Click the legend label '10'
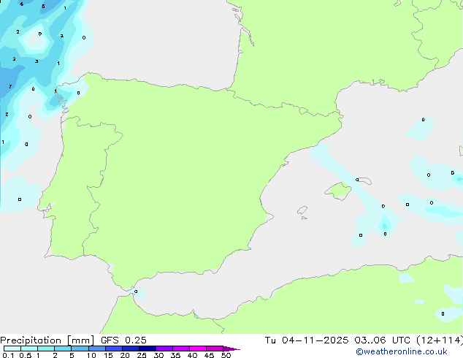 tap(91, 355)
